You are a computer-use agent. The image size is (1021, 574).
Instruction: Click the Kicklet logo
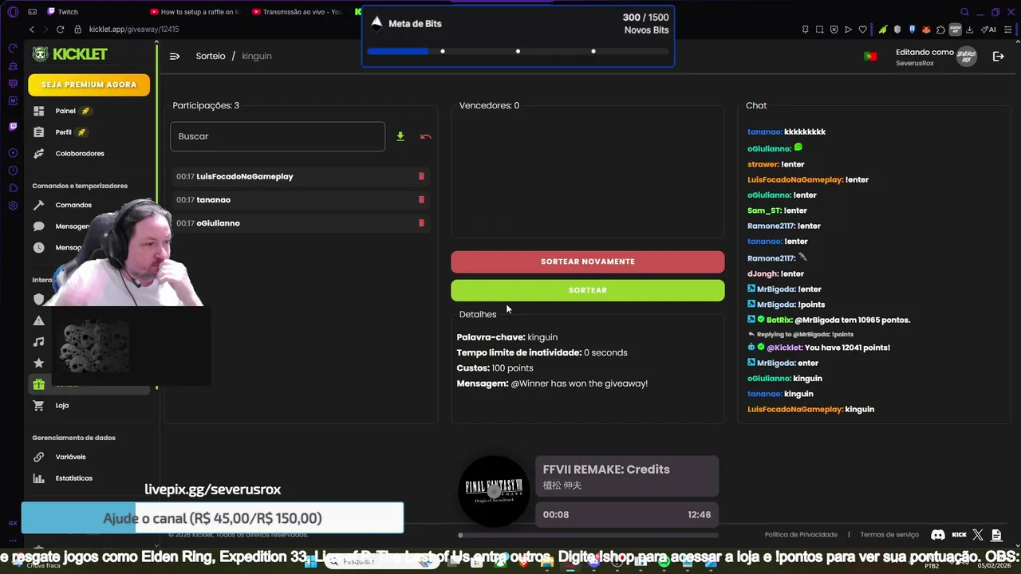[x=70, y=54]
